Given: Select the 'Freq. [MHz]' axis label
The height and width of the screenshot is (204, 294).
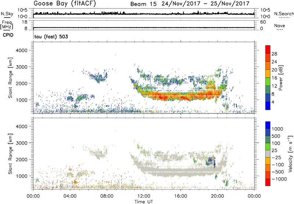Looking at the screenshot, I should [x=7, y=25].
